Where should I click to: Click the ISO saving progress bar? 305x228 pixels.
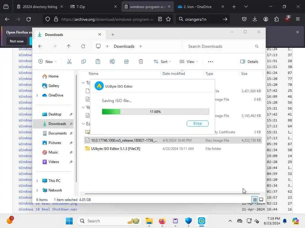[155, 112]
